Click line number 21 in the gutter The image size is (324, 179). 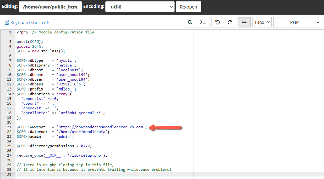[9, 127]
